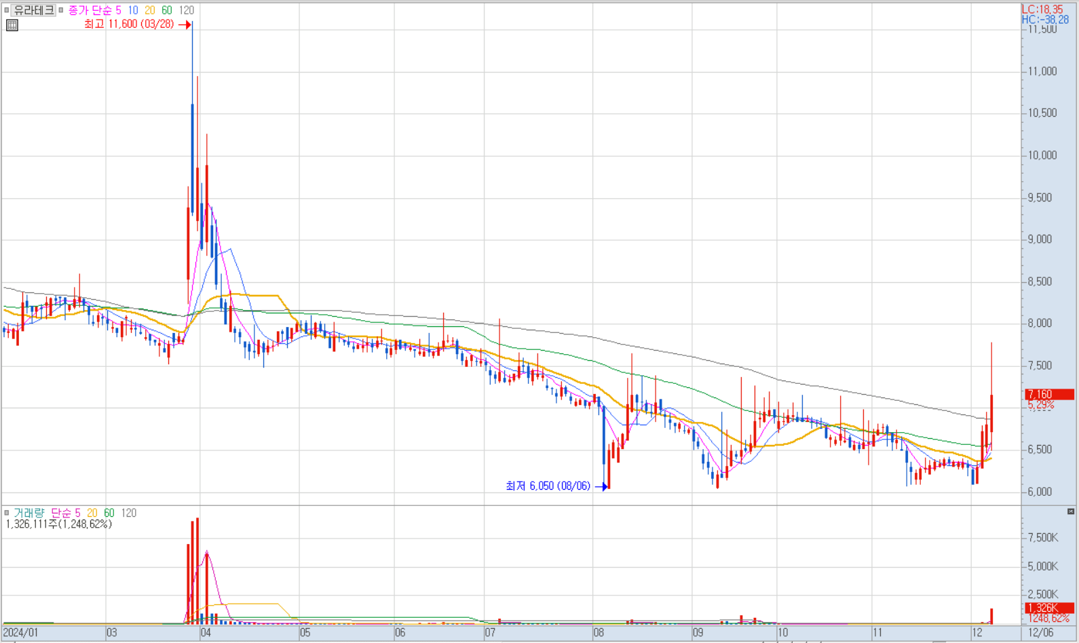Select the volume 단순 5 MA label
This screenshot has width=1079, height=643.
[66, 513]
